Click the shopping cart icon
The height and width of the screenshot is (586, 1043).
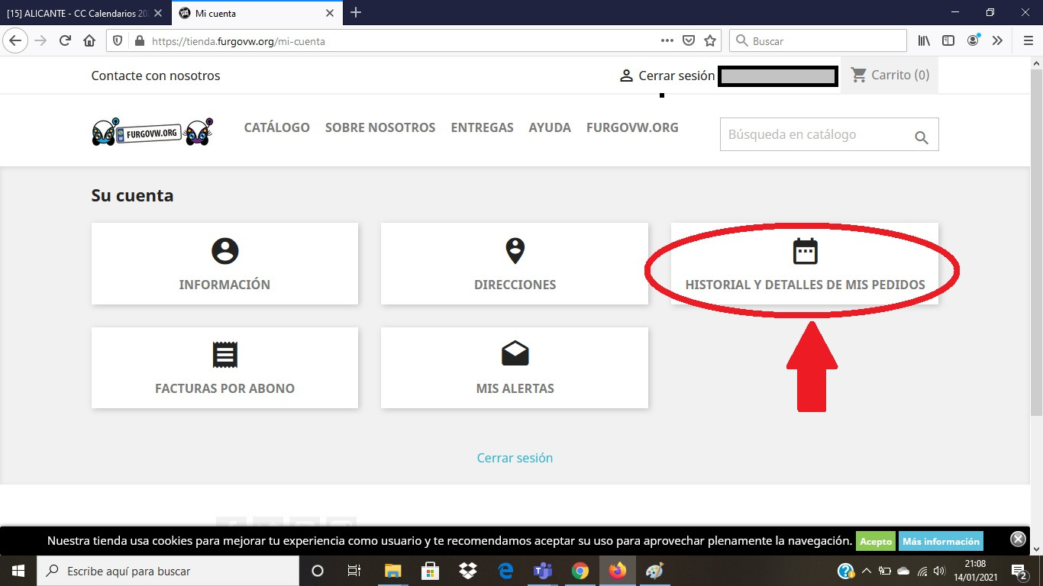tap(859, 75)
